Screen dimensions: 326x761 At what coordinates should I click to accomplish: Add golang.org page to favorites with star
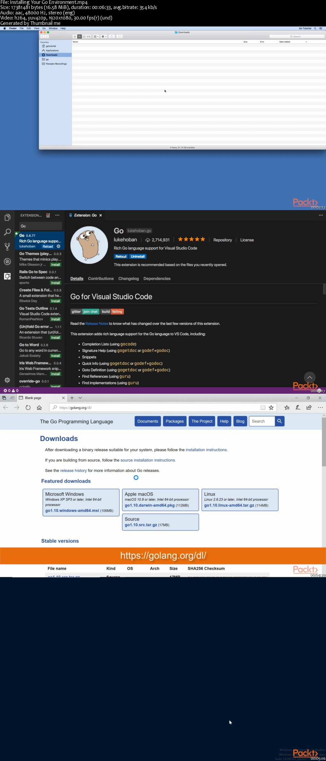(x=271, y=407)
